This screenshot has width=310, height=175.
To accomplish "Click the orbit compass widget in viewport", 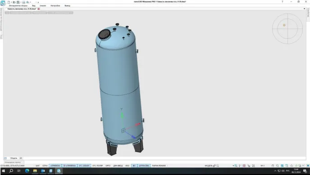I will (x=287, y=29).
